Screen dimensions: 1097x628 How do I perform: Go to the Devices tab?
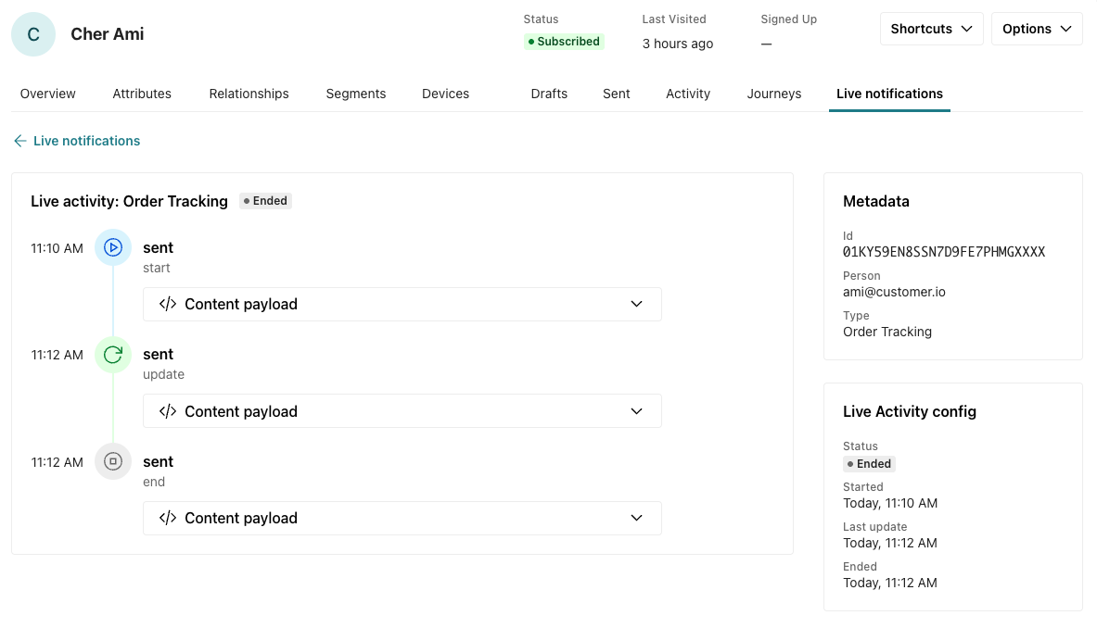pyautogui.click(x=446, y=94)
